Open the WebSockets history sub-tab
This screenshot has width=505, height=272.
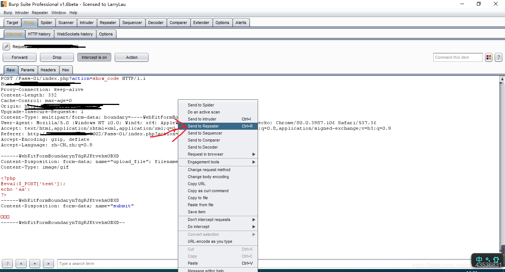pyautogui.click(x=75, y=34)
